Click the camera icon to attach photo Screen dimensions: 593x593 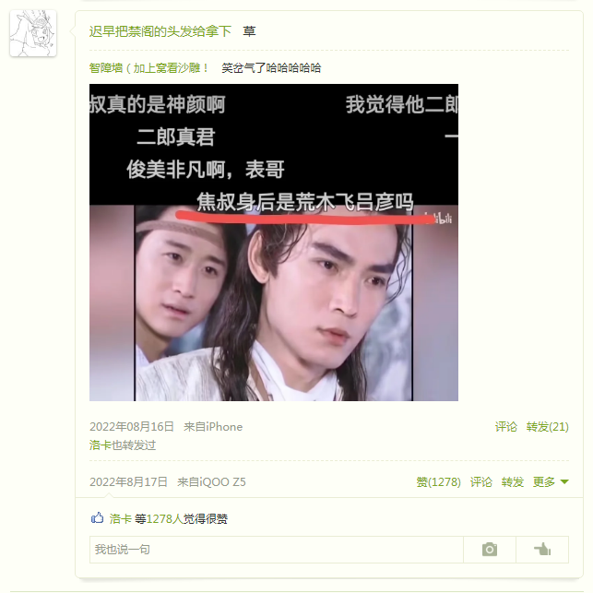pyautogui.click(x=490, y=549)
